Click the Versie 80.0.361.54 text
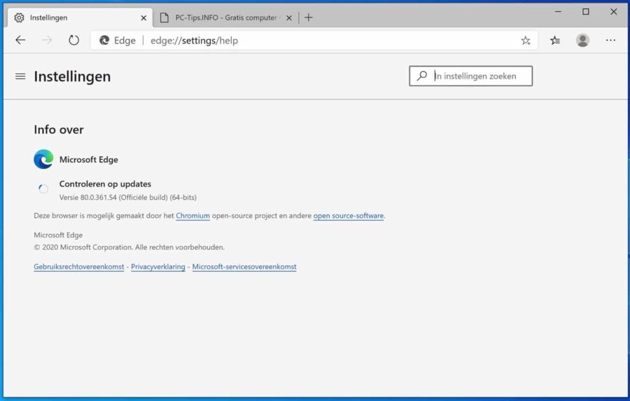Viewport: 630px width, 401px height. coord(128,197)
